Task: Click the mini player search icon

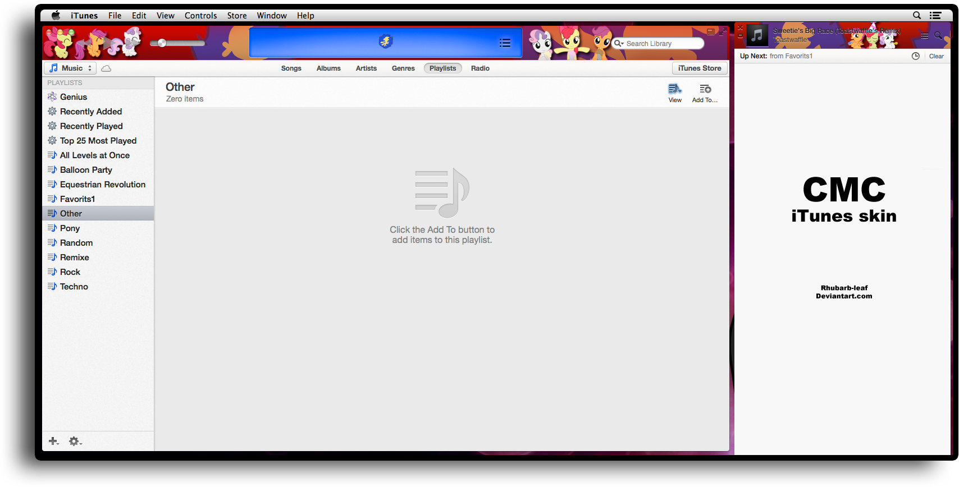Action: click(938, 36)
